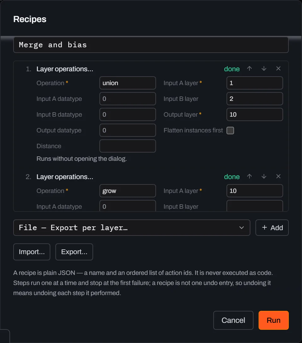302x343 pixels.
Task: Click step 2 Input A layer field
Action: 254,191
